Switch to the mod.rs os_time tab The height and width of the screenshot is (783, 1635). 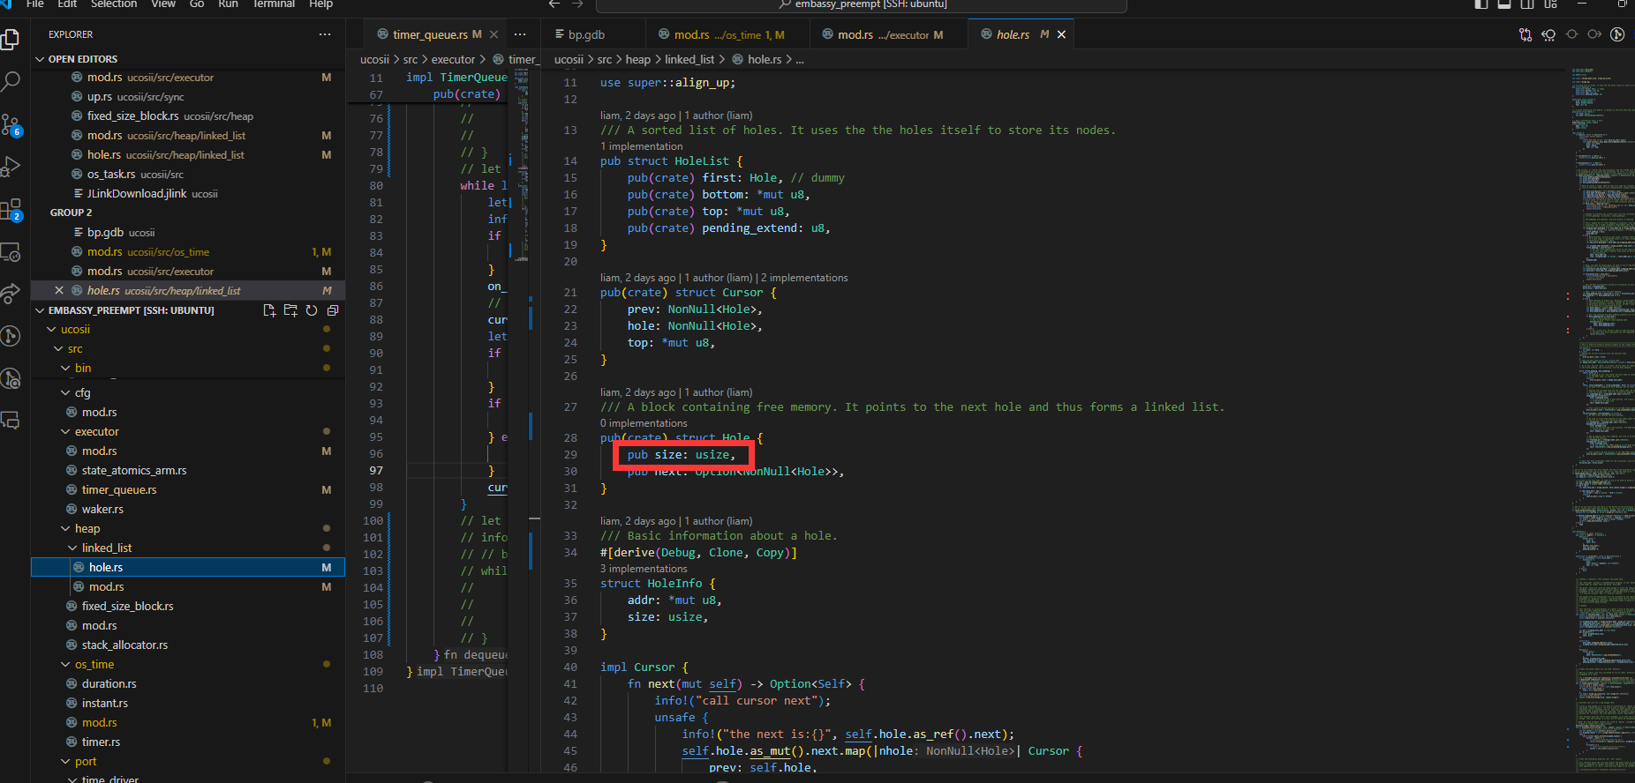tap(727, 34)
